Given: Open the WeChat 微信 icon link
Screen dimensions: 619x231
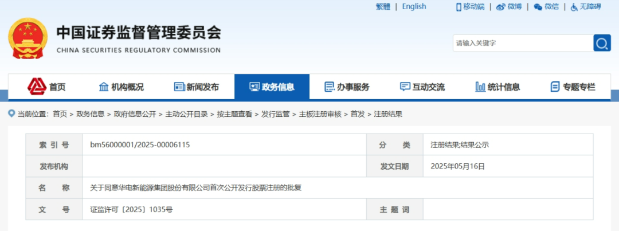Looking at the screenshot, I should 538,7.
